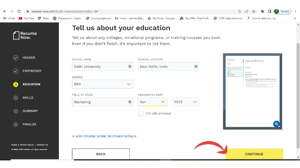Open the Degree dropdown showing BBA
The height and width of the screenshot is (168, 300).
(102, 84)
